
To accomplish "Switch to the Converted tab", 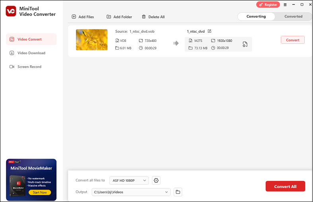I will click(x=293, y=16).
